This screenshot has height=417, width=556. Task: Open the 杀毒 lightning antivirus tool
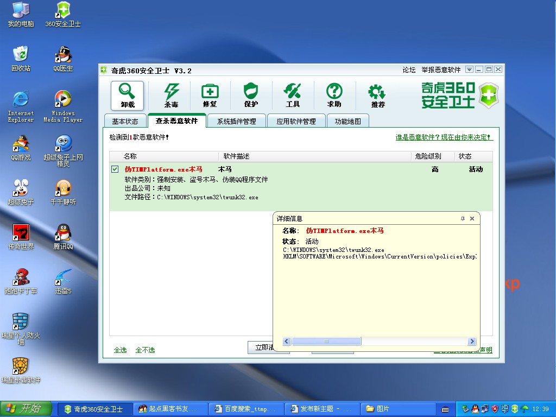click(171, 96)
